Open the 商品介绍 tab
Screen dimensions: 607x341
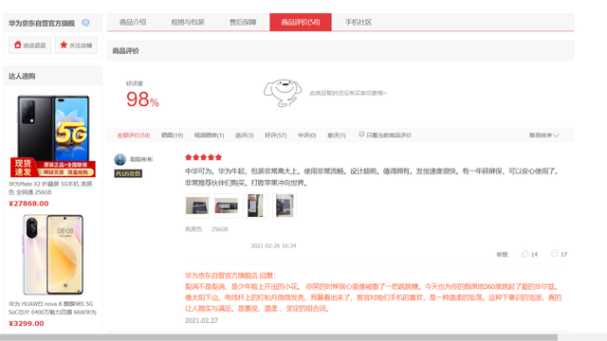pos(133,22)
